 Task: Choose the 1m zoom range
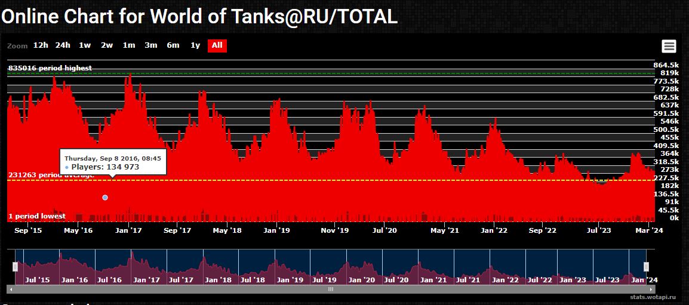(129, 45)
